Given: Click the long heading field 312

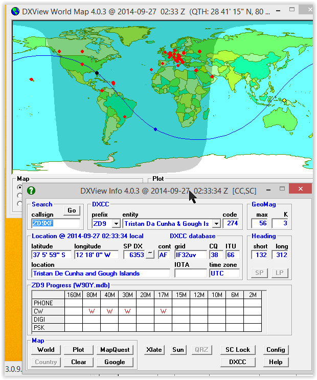Looking at the screenshot, I should (x=280, y=255).
